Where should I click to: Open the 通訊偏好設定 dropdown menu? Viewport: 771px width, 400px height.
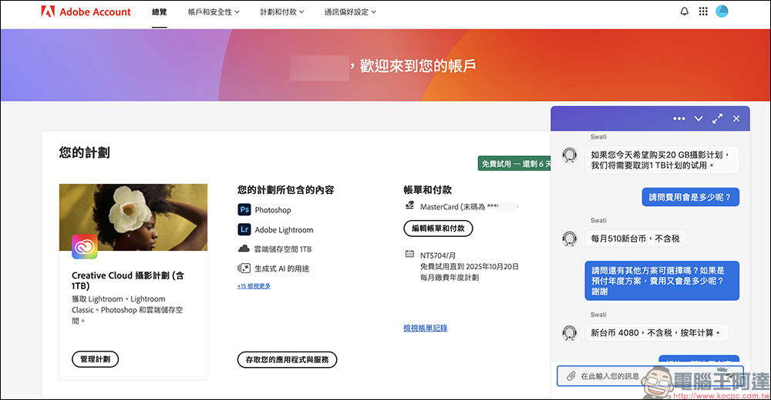pyautogui.click(x=350, y=12)
